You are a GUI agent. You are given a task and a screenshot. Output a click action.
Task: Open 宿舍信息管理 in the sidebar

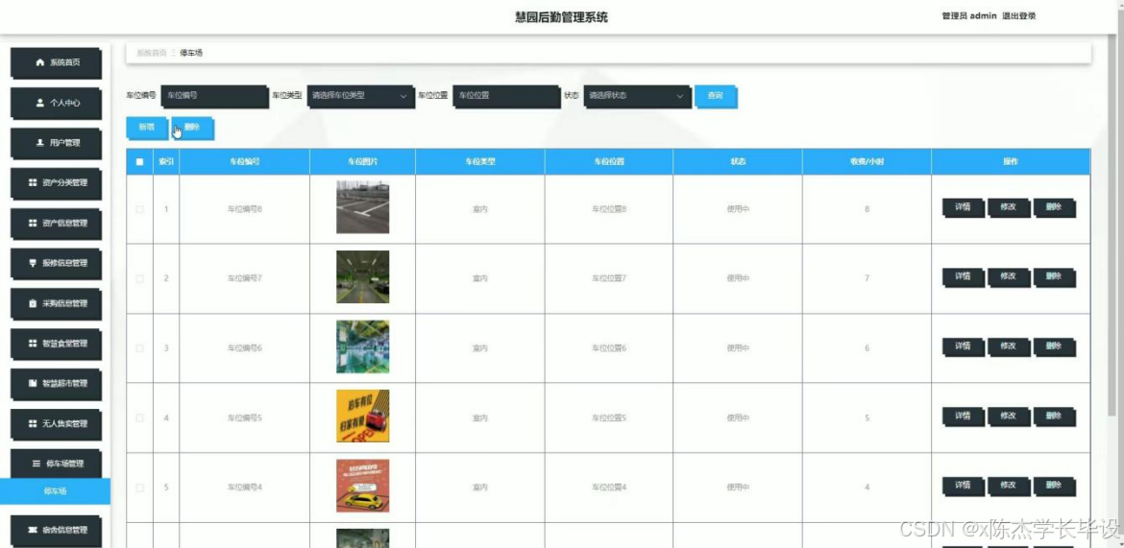point(56,531)
